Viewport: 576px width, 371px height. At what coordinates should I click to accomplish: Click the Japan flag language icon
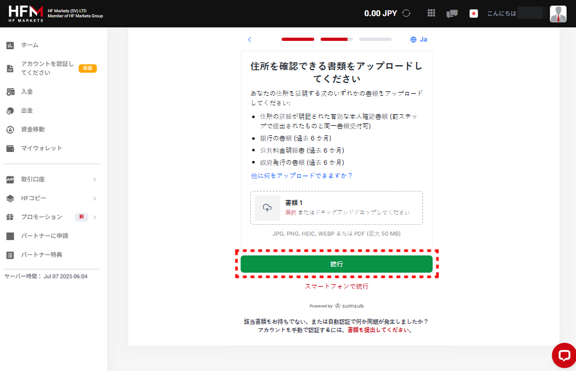(x=474, y=13)
